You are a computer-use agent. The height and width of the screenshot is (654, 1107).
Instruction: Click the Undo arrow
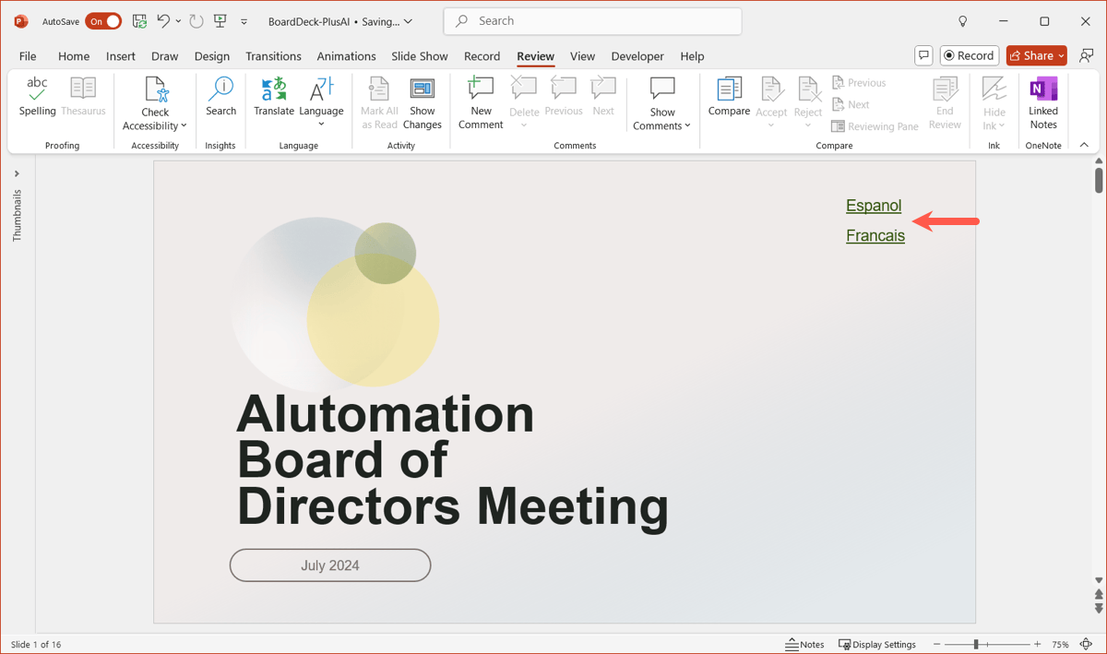click(163, 21)
